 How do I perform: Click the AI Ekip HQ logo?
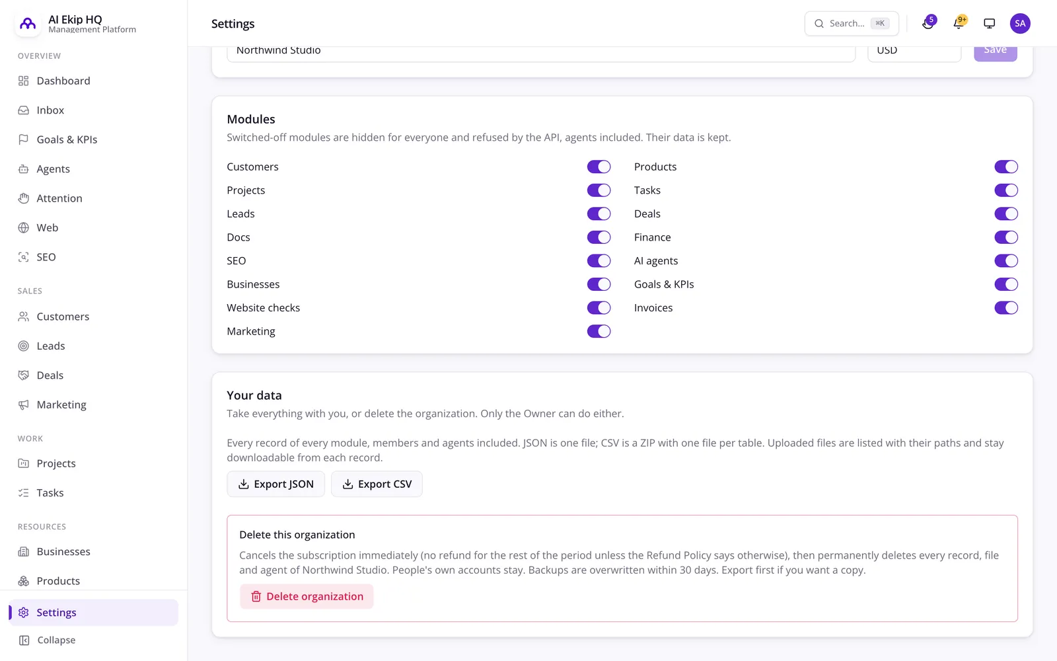(28, 24)
